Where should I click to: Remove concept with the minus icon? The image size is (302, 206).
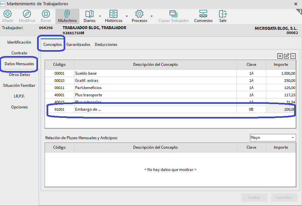coord(293,56)
